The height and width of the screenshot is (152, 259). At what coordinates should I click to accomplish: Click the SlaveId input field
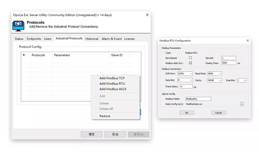coord(229,58)
